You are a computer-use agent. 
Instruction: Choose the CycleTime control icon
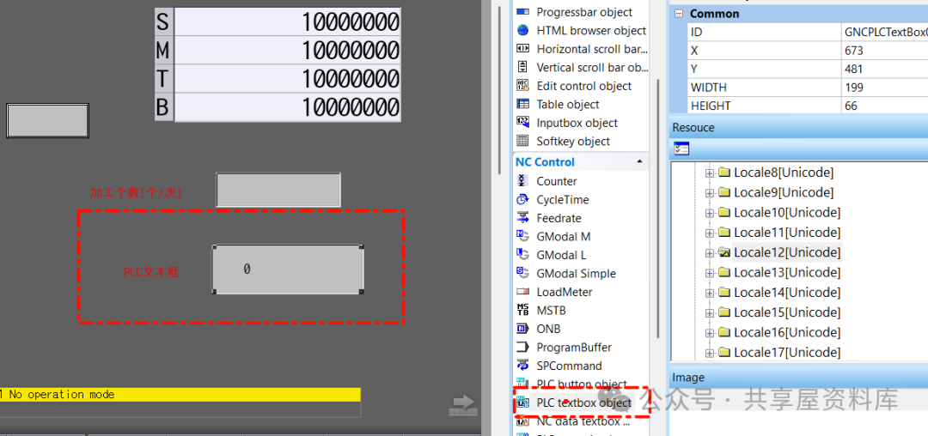point(522,200)
